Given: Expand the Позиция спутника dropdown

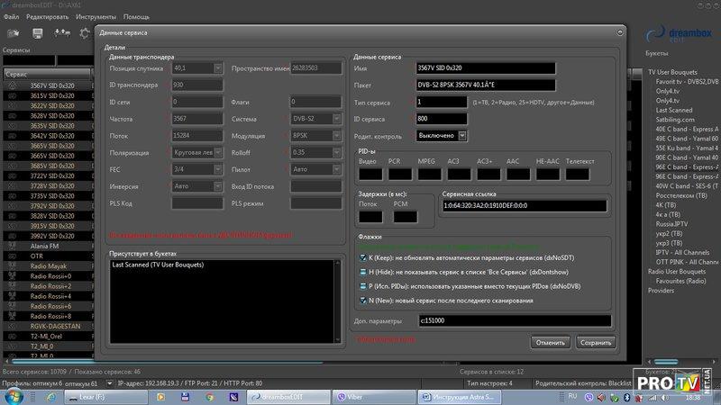Looking at the screenshot, I should [217, 68].
